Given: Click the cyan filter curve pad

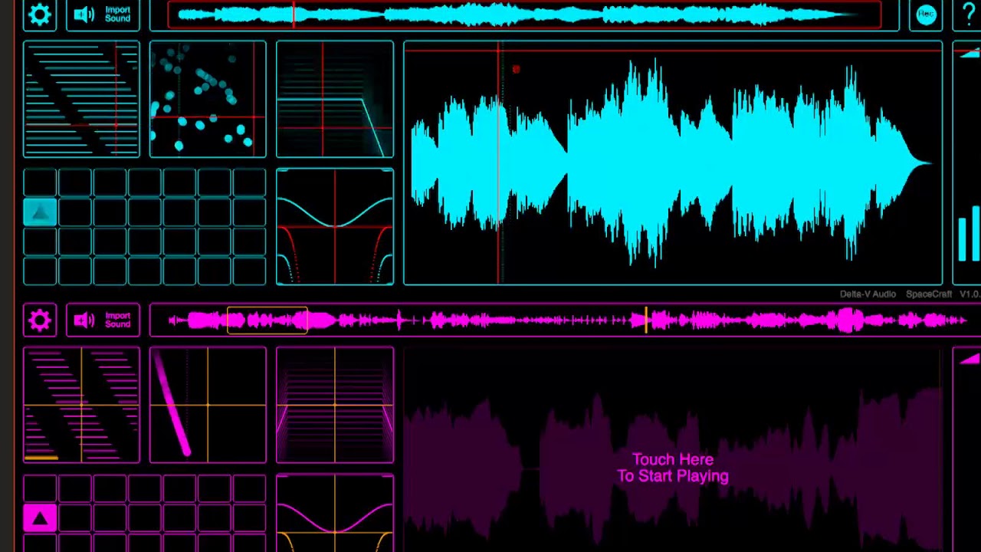Looking at the screenshot, I should click(335, 226).
